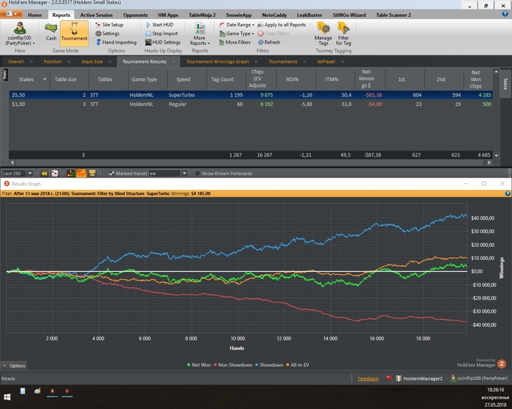The width and height of the screenshot is (512, 409).
Task: Click HoldemManager2 database status item
Action: [x=419, y=378]
